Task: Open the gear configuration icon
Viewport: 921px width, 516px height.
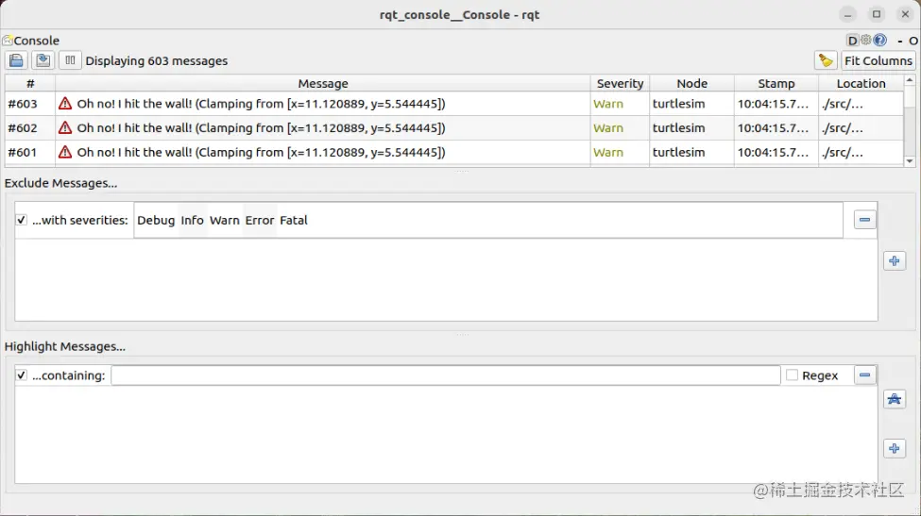Action: (866, 40)
